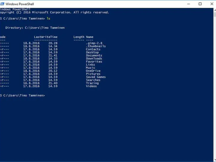
Task: Select the Videos folder name
Action: click(x=91, y=86)
